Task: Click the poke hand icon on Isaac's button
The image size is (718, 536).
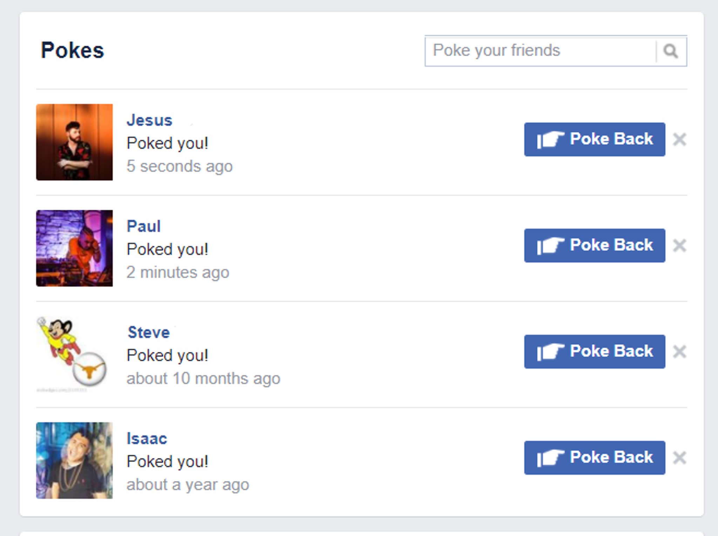Action: [x=551, y=458]
